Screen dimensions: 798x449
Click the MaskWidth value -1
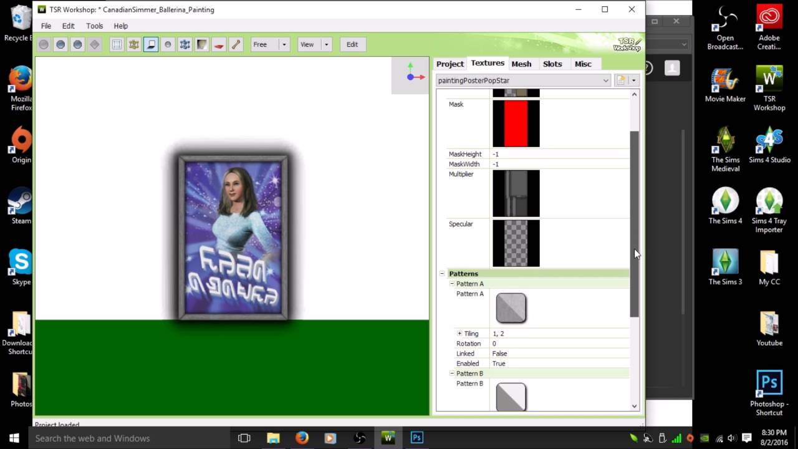tap(496, 164)
